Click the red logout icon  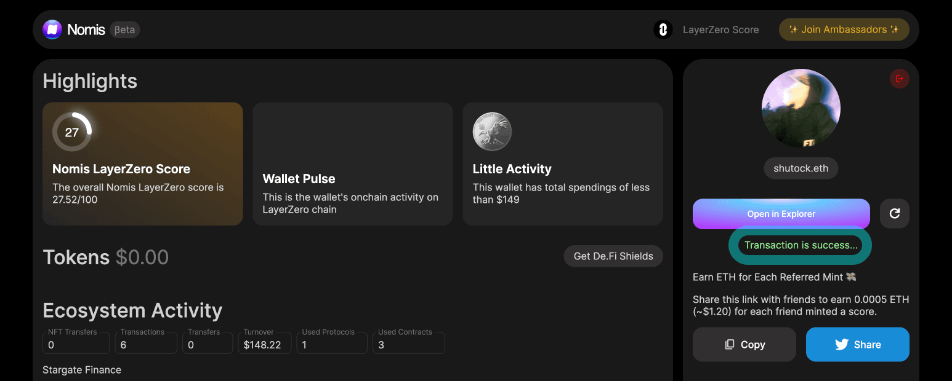[x=899, y=79]
